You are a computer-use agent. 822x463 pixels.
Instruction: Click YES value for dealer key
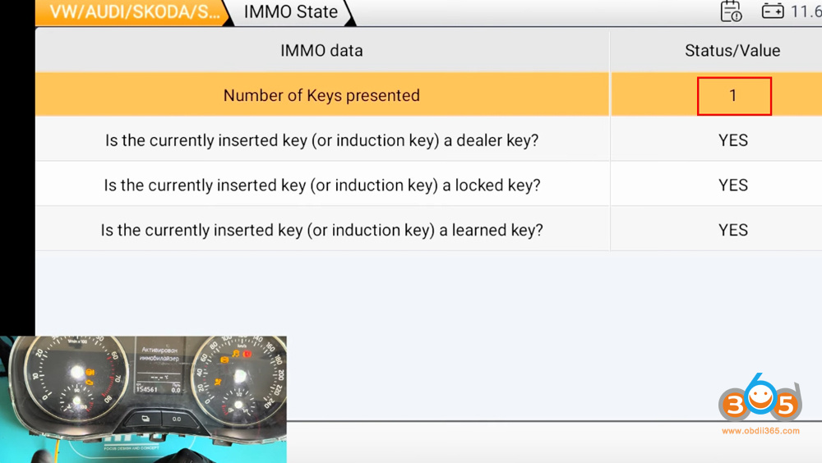[x=732, y=140]
